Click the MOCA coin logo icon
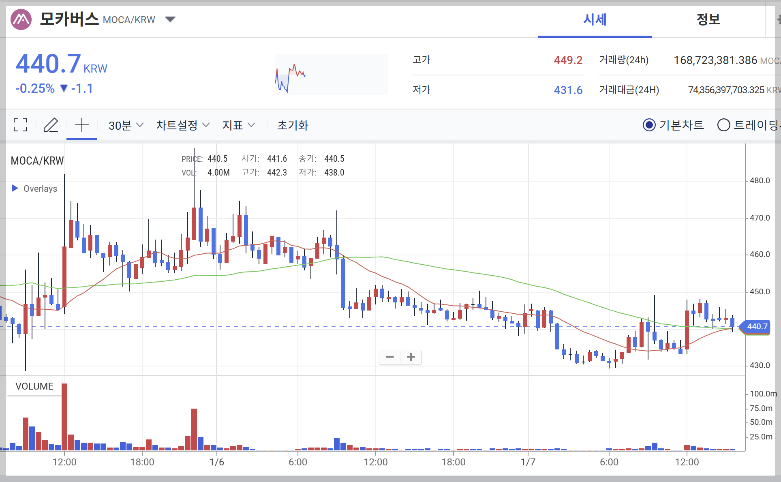The width and height of the screenshot is (781, 482). pos(21,19)
